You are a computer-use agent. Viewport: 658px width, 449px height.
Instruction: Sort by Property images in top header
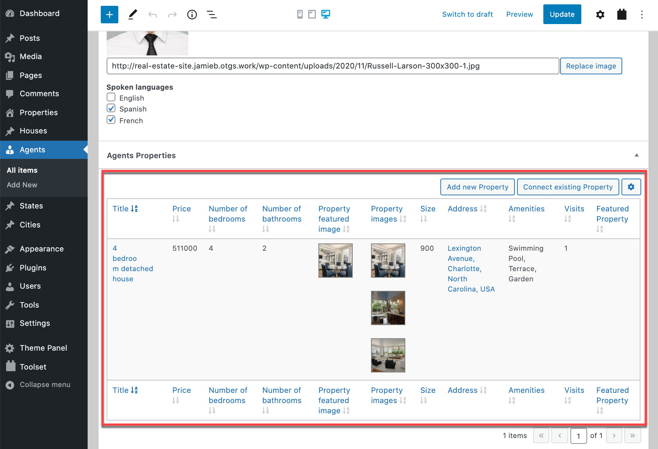click(403, 219)
